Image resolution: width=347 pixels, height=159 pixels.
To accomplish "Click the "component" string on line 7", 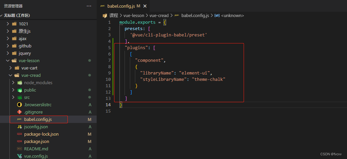I will (x=149, y=60).
